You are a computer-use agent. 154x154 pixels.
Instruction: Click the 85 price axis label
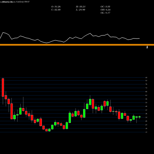click(146, 78)
